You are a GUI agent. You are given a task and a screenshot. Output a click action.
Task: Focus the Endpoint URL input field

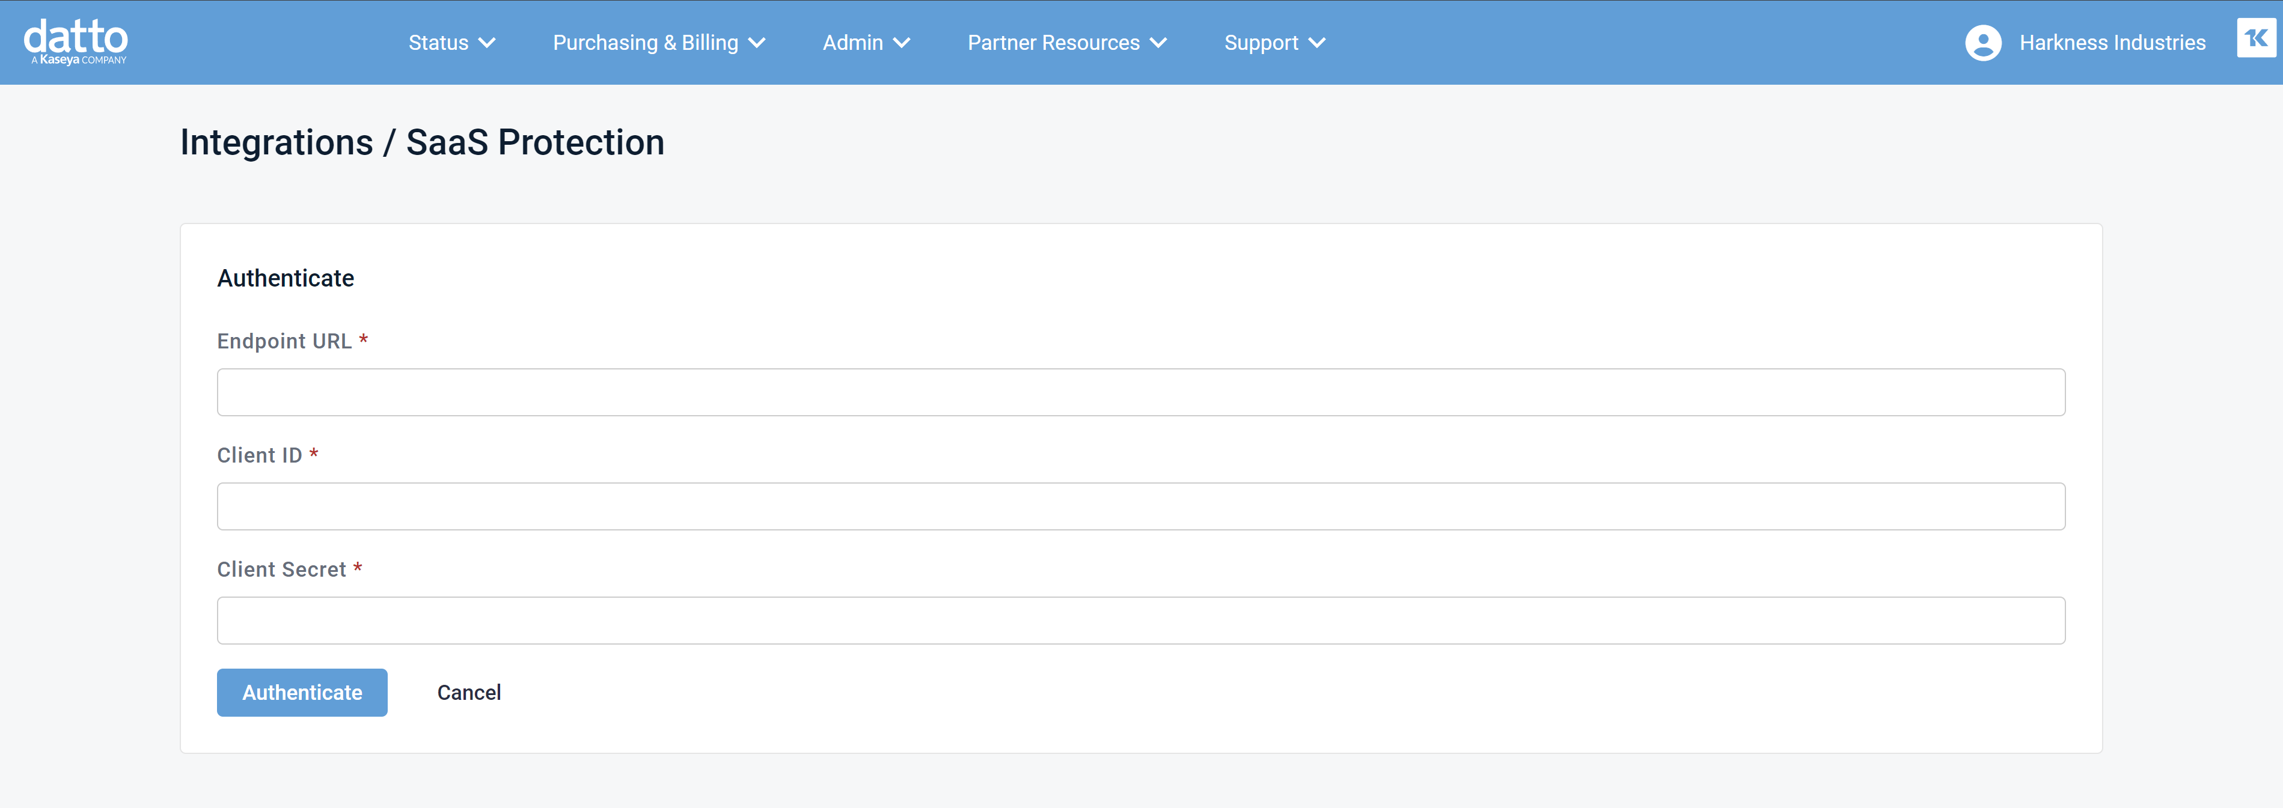(x=1141, y=392)
